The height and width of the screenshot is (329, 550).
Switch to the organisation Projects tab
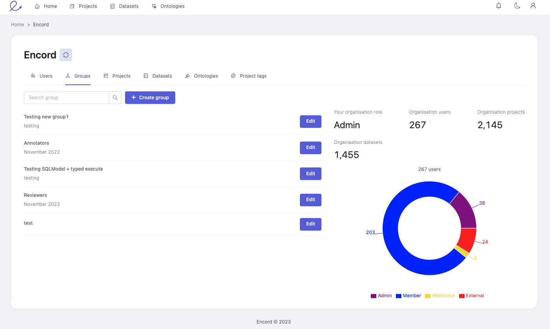click(x=117, y=76)
